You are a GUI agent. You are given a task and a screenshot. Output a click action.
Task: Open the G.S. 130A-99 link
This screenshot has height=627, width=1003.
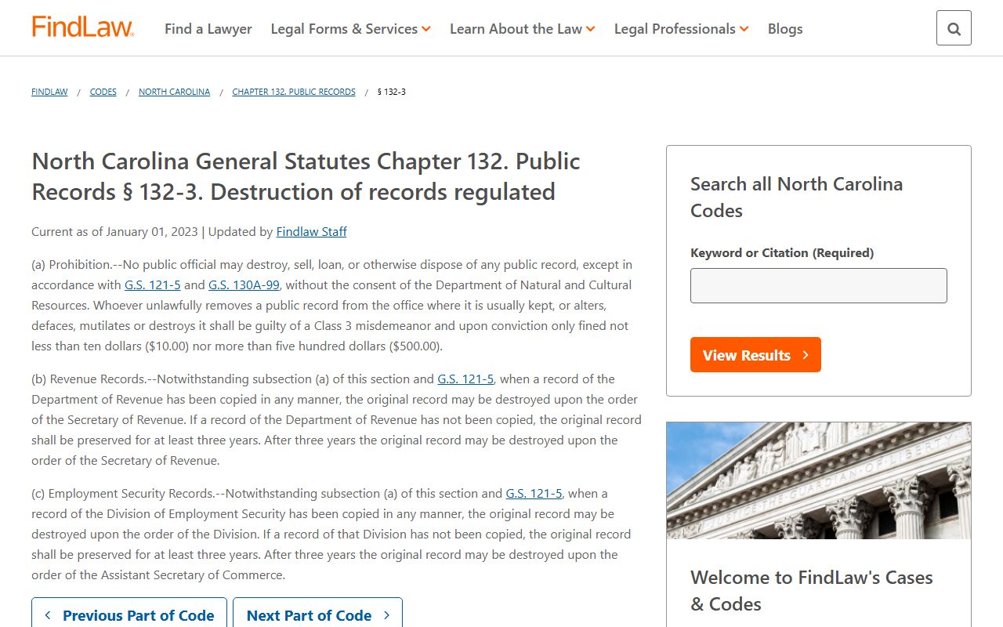244,285
